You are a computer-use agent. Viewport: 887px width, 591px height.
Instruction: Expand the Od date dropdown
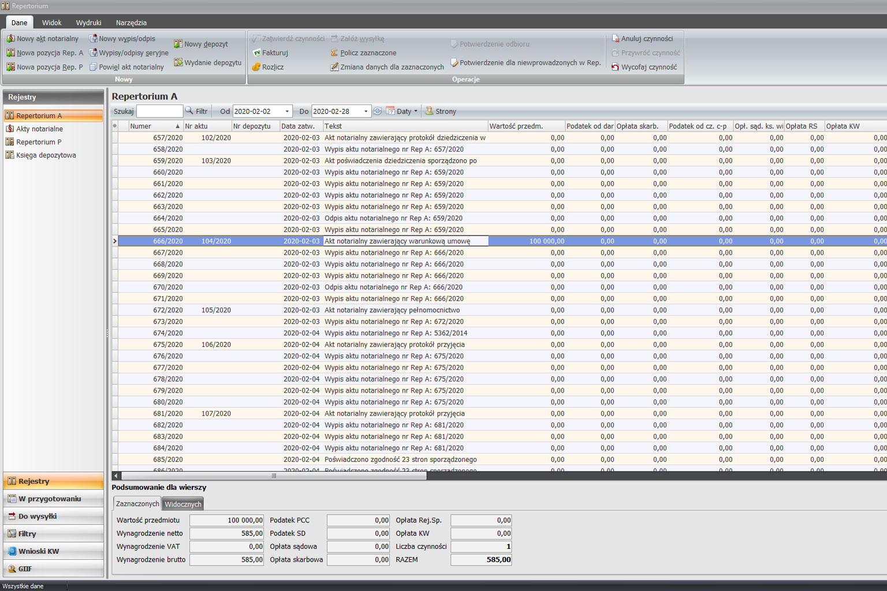point(287,111)
